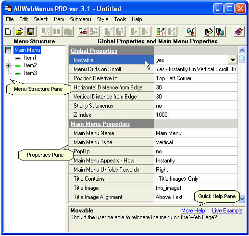Click the binoculars preview toolbar icon
249x236 pixels.
pos(191,31)
